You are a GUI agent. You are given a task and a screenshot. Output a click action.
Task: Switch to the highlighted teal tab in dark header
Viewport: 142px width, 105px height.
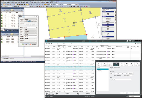[90, 41]
